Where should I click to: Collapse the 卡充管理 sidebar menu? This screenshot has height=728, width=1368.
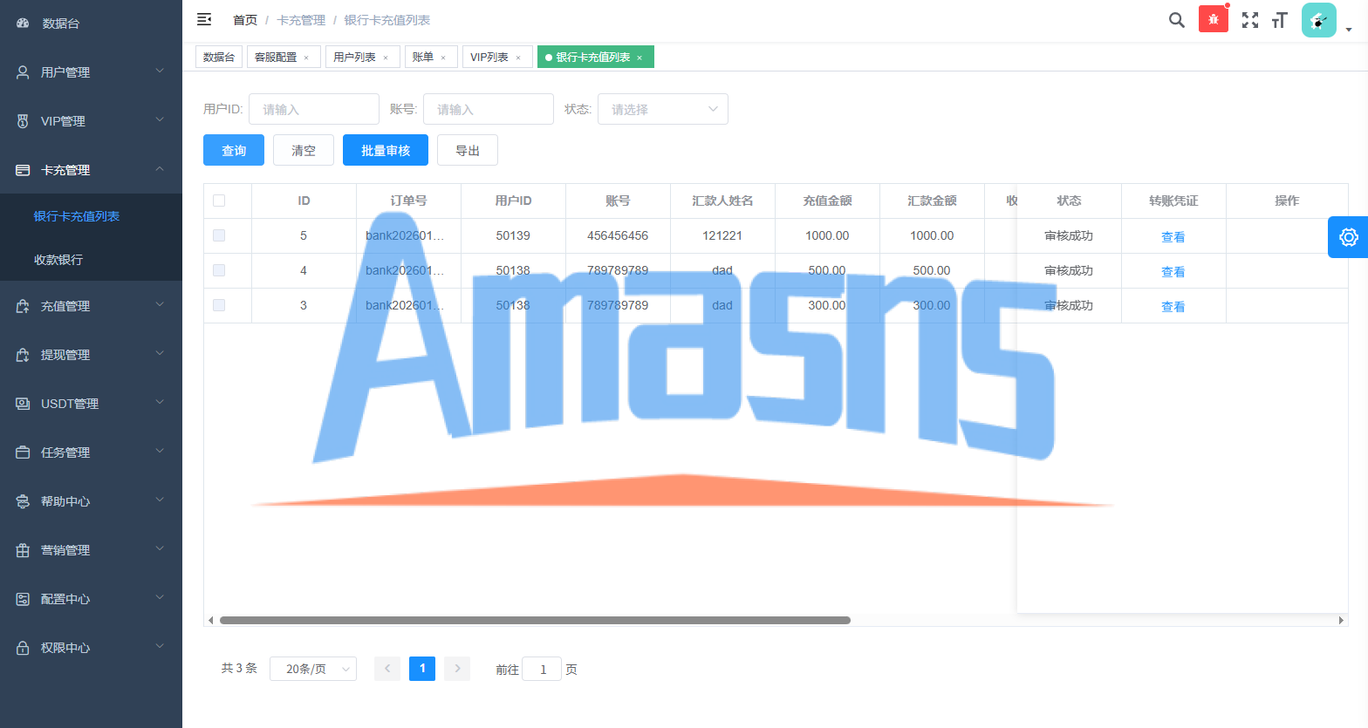click(x=91, y=170)
